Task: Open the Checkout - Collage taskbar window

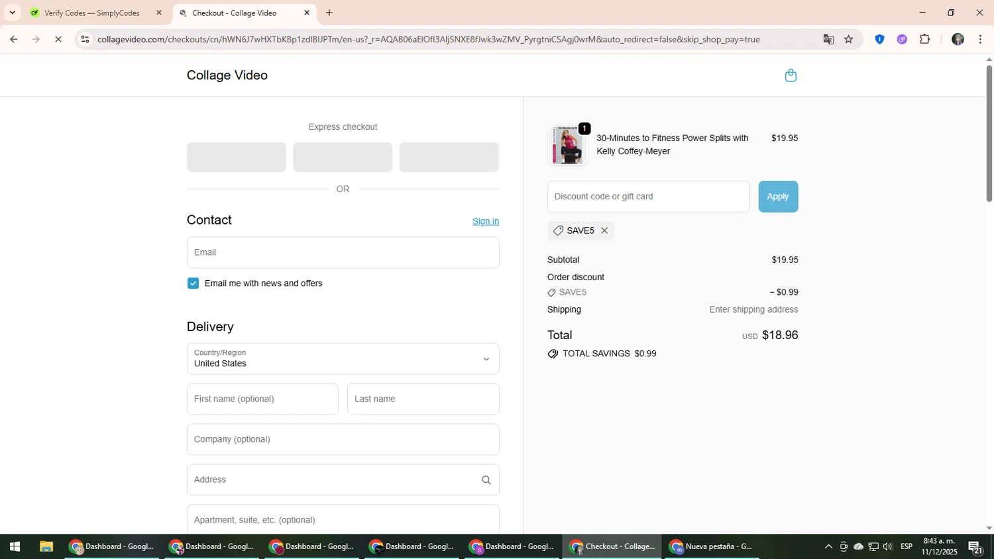Action: [x=612, y=546]
